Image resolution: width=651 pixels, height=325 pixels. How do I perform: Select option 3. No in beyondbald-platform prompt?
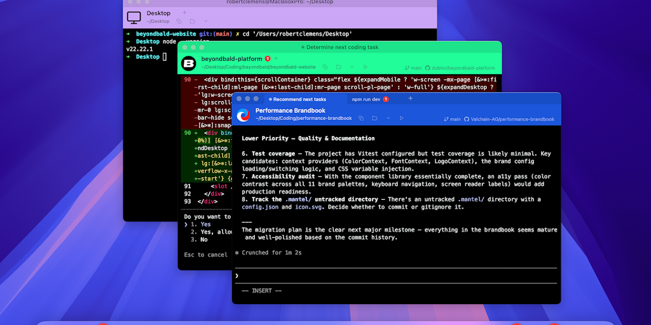point(199,239)
